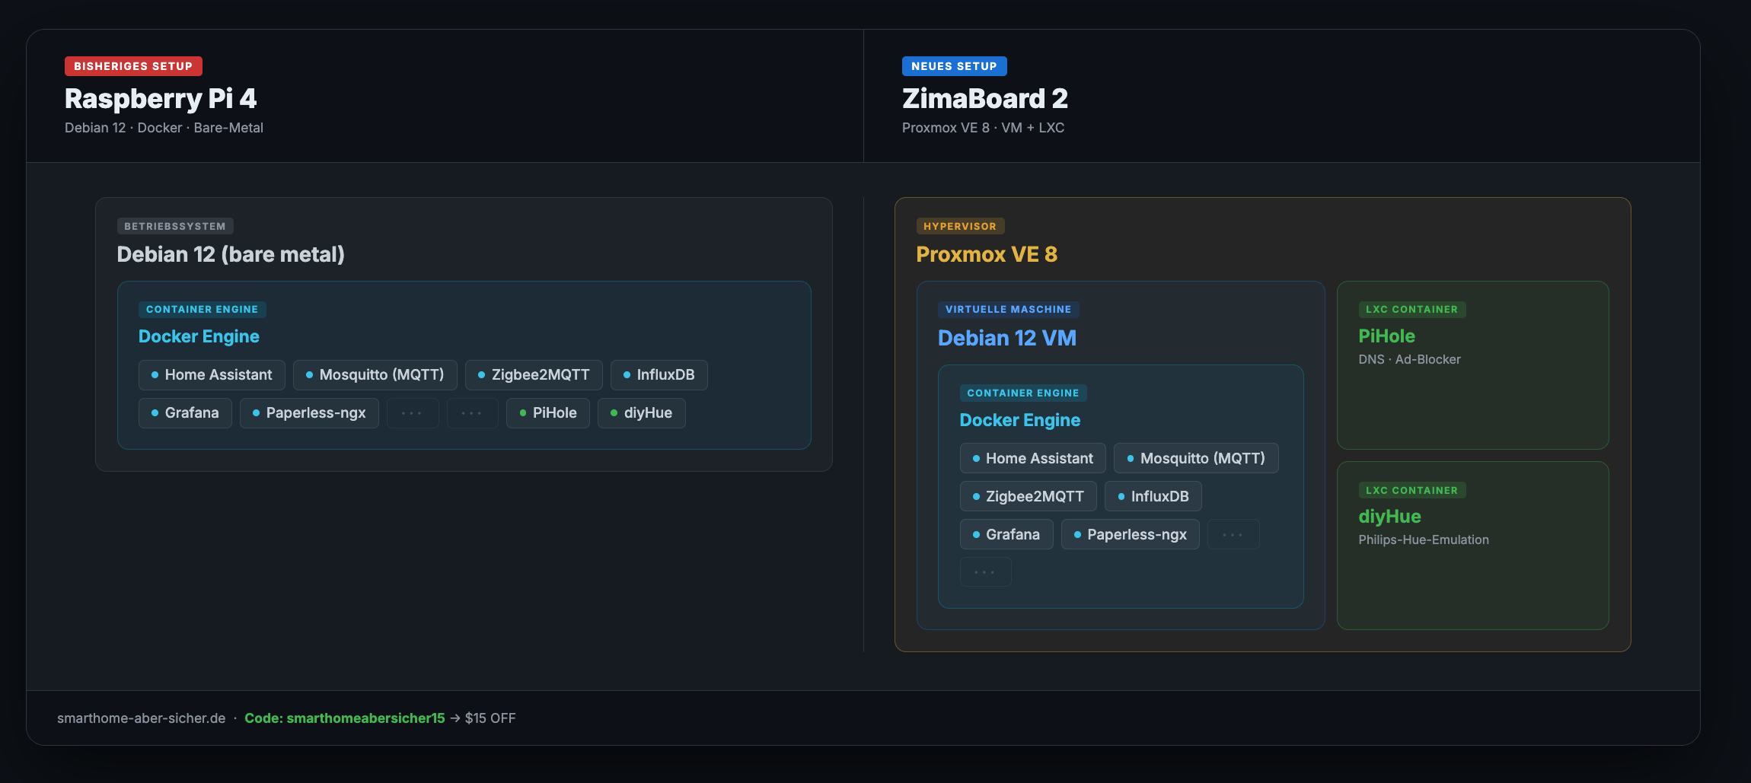Select the green diyHue LXC container title
This screenshot has width=1751, height=783.
click(1390, 517)
